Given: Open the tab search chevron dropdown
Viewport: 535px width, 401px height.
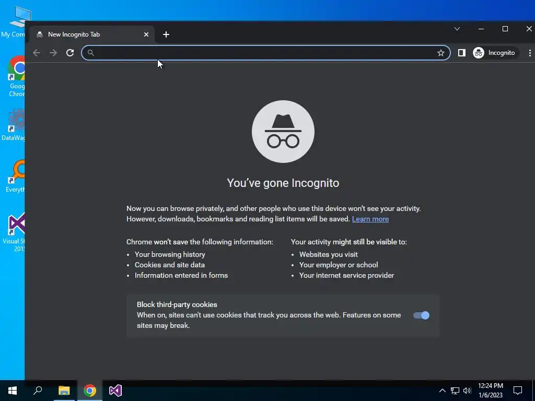Looking at the screenshot, I should coord(457,29).
